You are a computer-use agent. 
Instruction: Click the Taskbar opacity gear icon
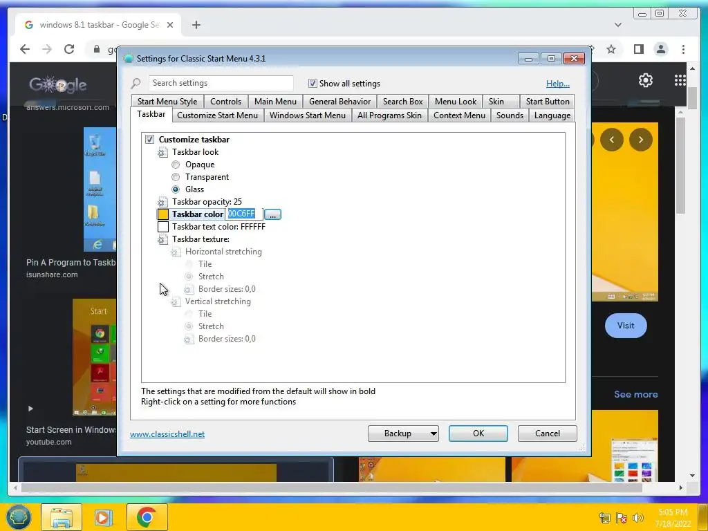click(x=162, y=203)
